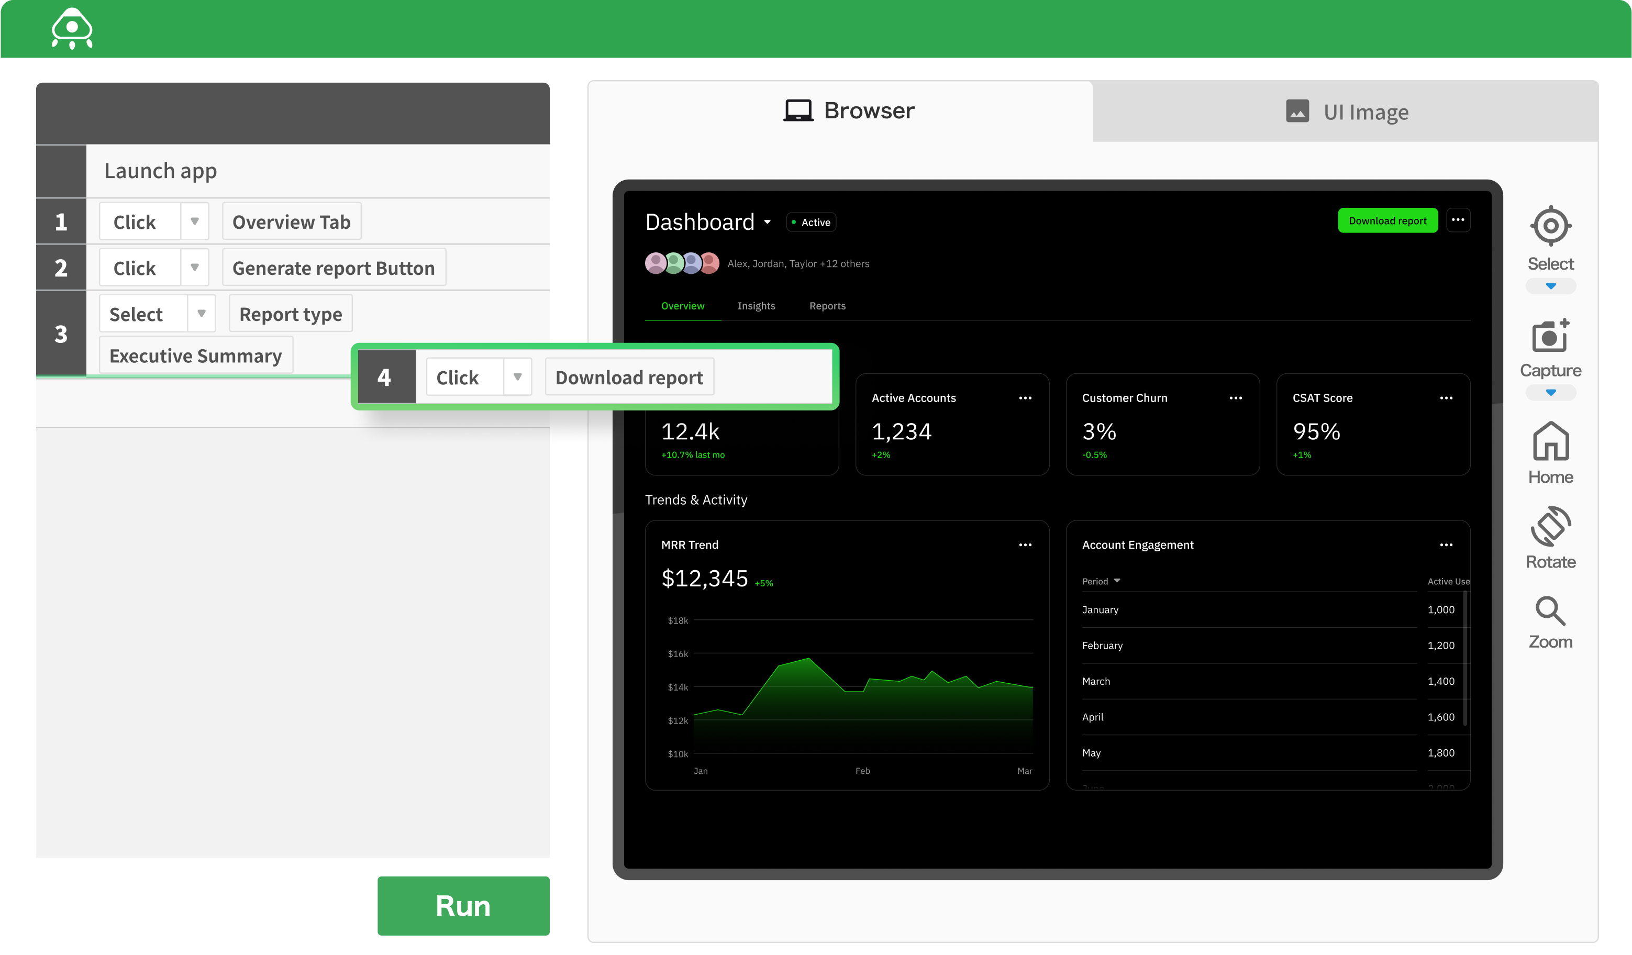
Task: Click the Rotate device icon
Action: [1550, 526]
